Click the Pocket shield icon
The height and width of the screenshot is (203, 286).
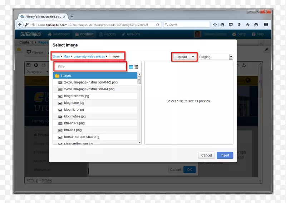231,25
